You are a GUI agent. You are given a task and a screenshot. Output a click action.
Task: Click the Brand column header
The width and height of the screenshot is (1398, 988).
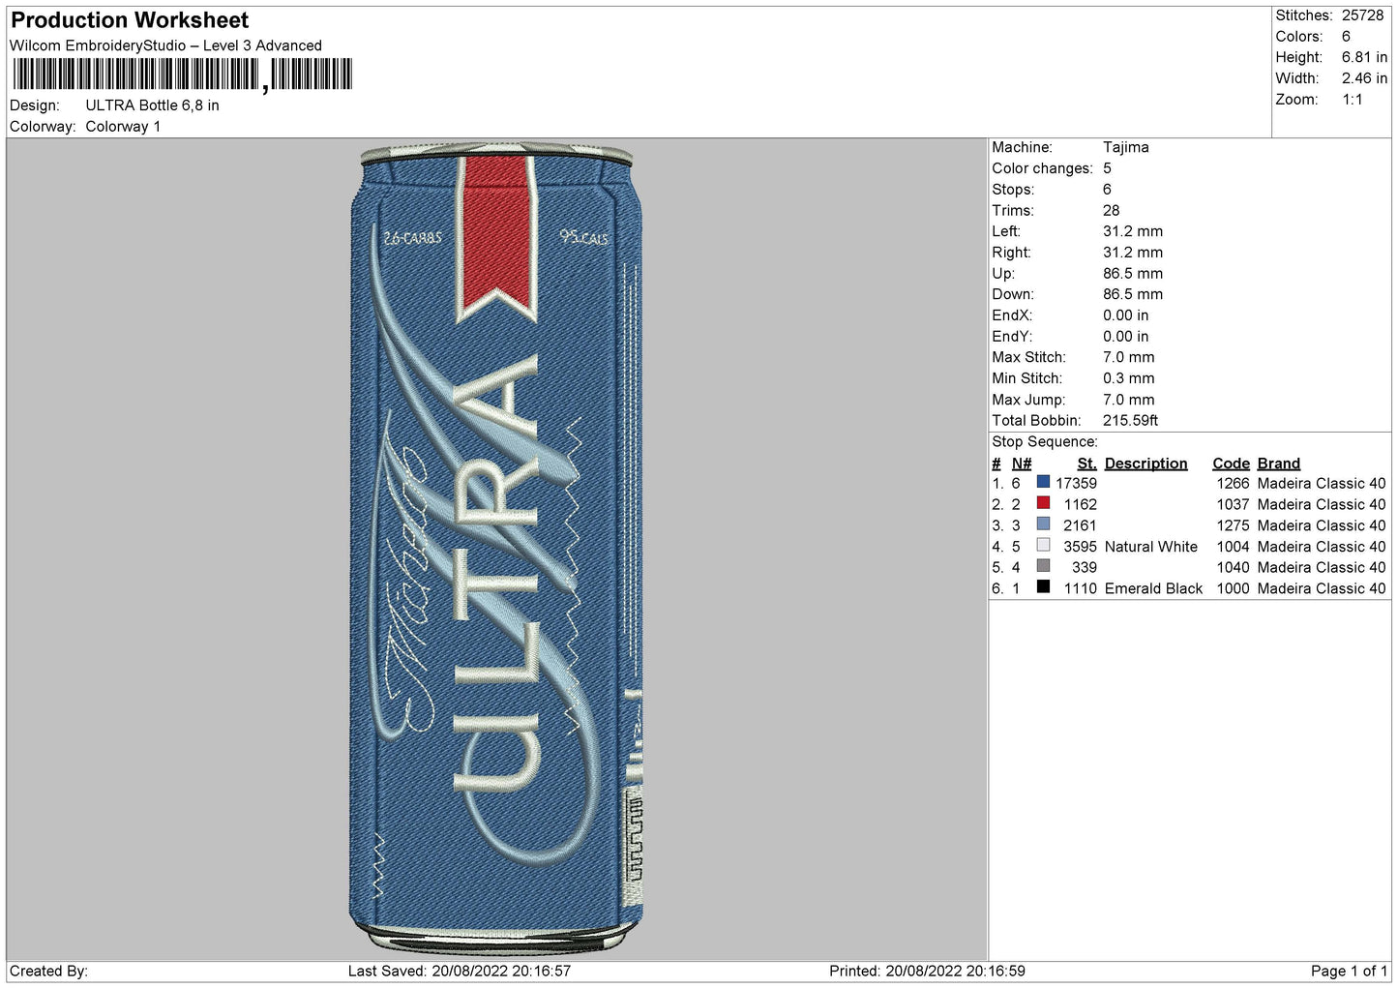click(1278, 464)
